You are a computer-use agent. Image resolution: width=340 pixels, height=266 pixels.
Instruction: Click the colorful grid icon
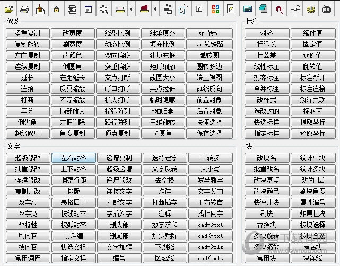[215, 9]
